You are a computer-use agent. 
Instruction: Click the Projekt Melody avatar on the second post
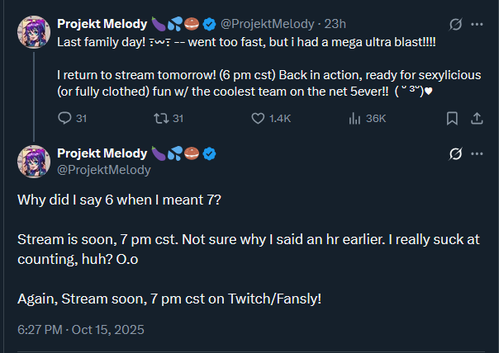34,161
